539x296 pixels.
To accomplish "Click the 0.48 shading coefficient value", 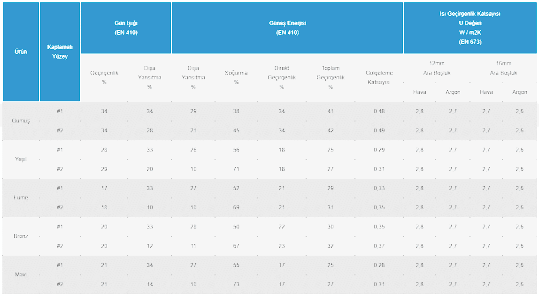I will point(379,112).
